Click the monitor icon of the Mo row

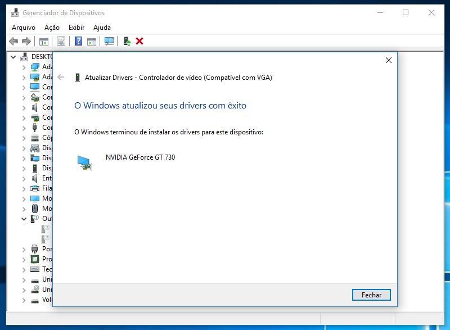click(x=35, y=198)
